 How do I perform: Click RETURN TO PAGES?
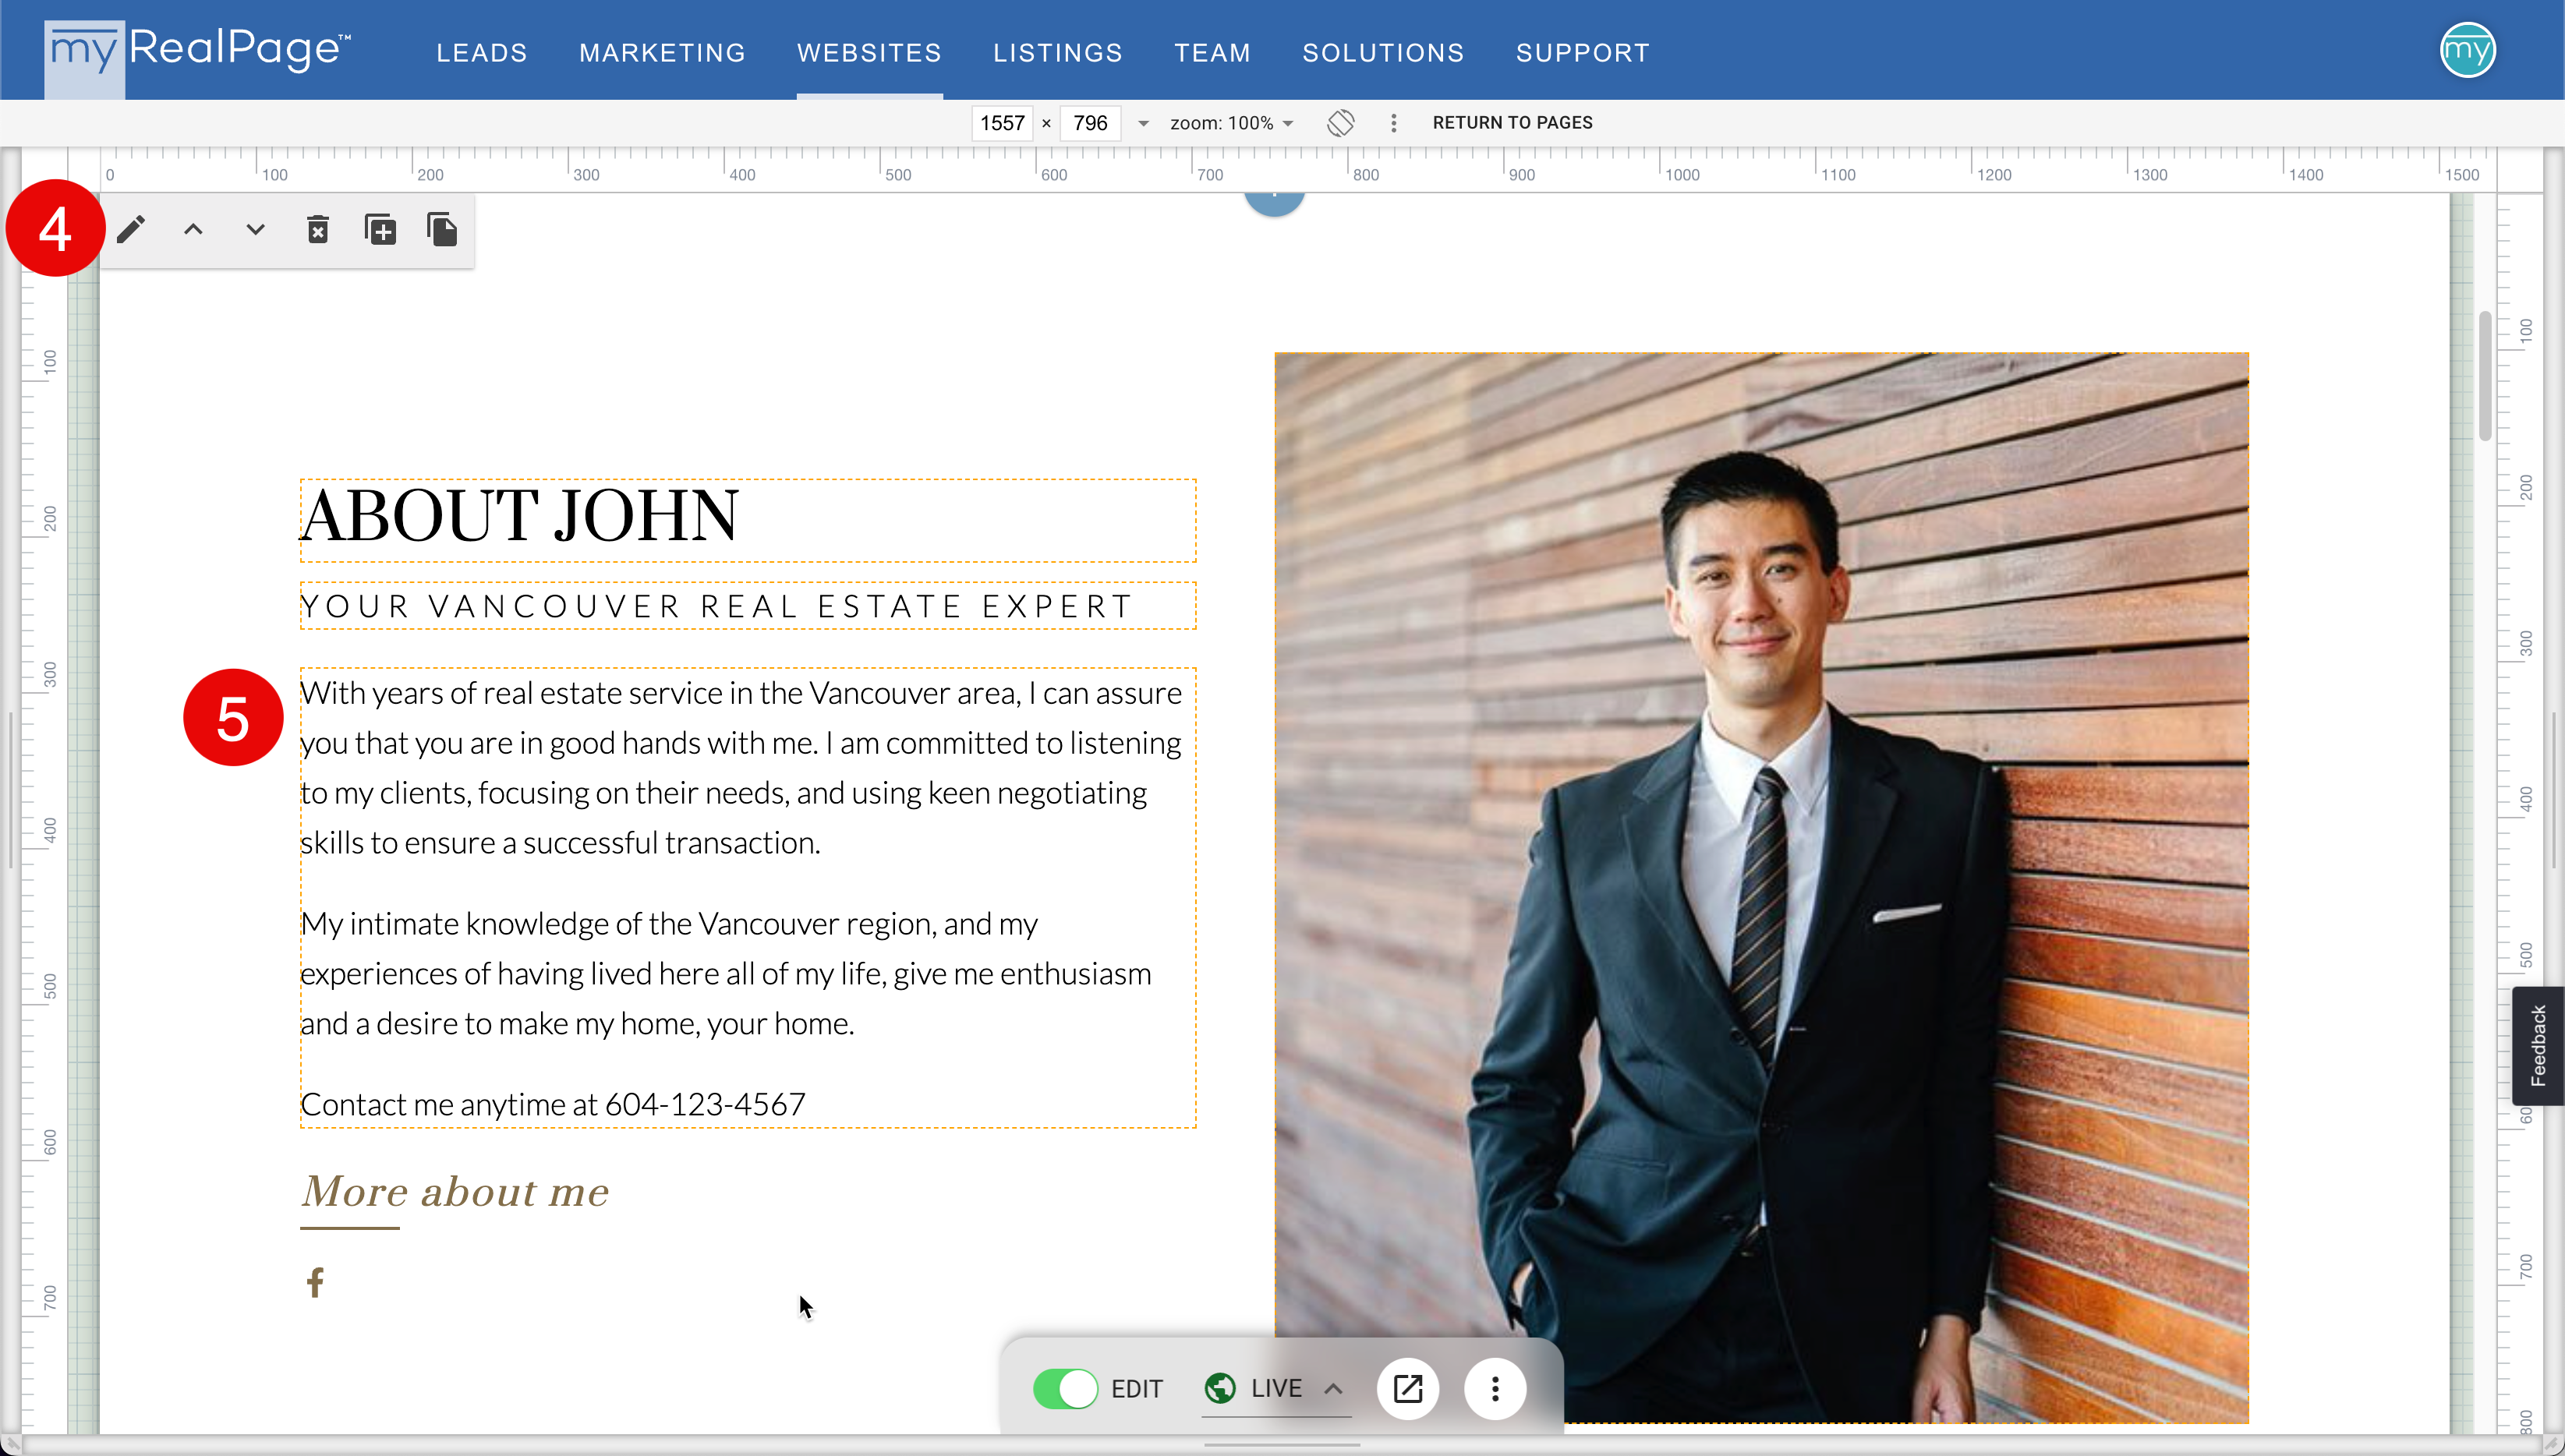(x=1512, y=123)
